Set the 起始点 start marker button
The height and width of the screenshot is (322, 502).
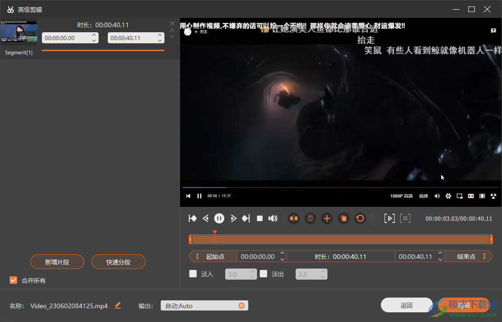[213, 257]
